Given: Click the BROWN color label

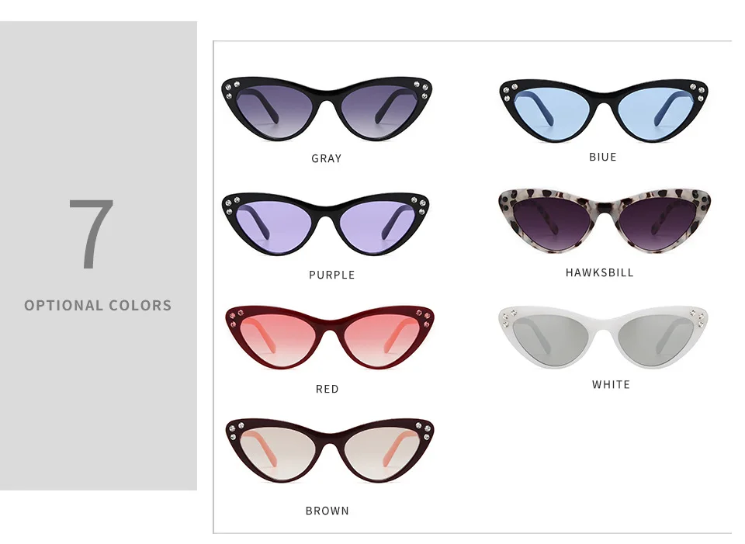Looking at the screenshot, I should pyautogui.click(x=327, y=511).
